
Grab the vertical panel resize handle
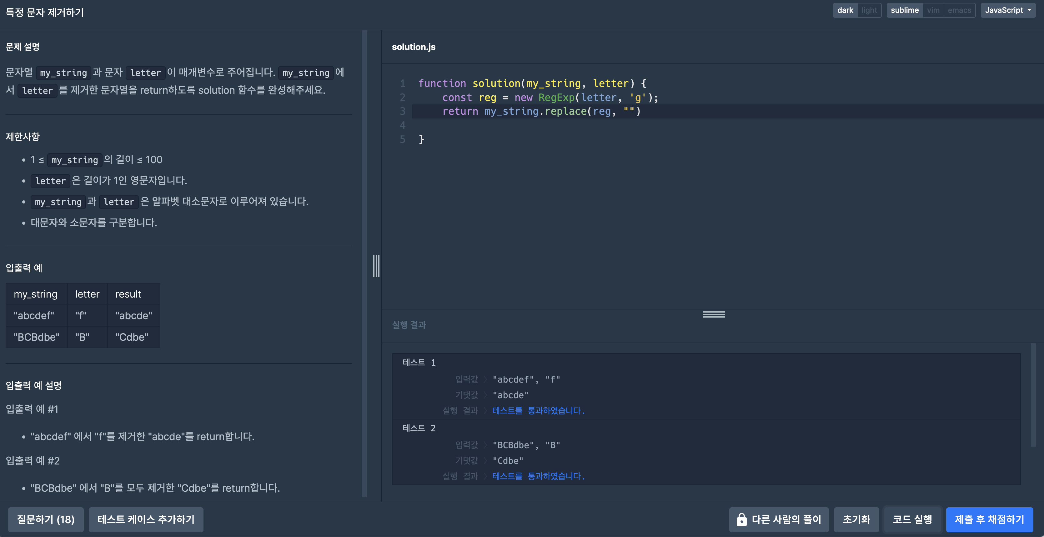376,266
